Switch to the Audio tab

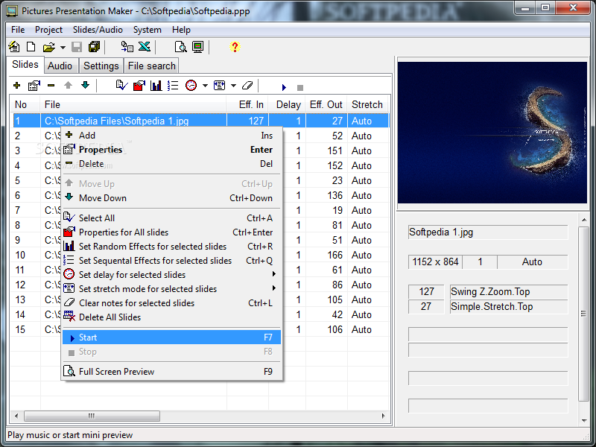point(60,66)
